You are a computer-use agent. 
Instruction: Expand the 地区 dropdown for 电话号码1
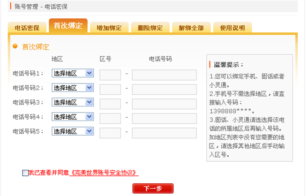click(73, 74)
